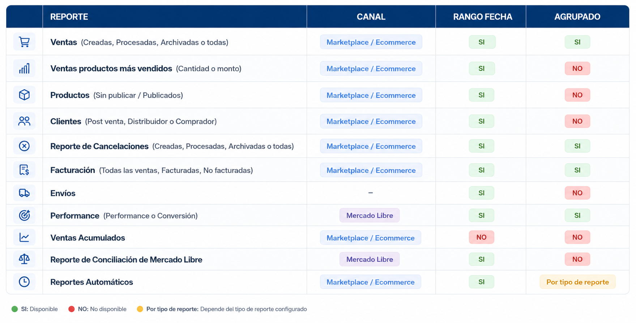Click the Marketplace / Ecommerce tag in Clientes row
The height and width of the screenshot is (323, 636).
371,121
